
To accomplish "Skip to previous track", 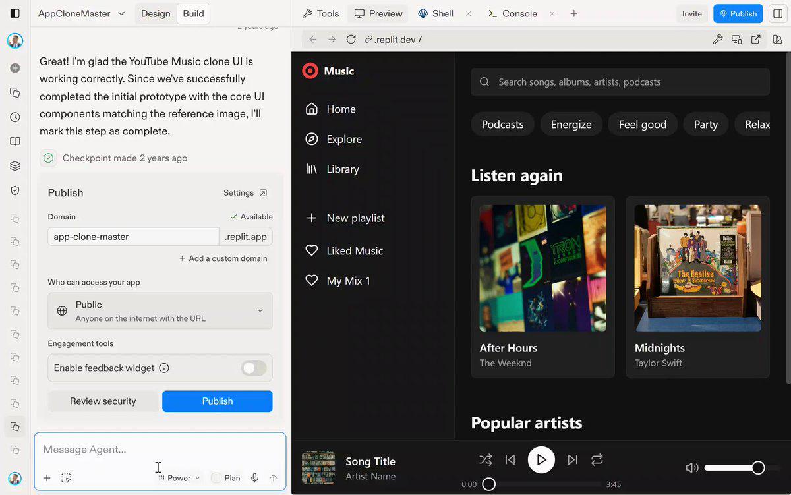I will pyautogui.click(x=510, y=460).
